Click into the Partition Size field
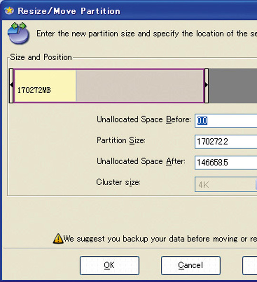The height and width of the screenshot is (282, 257). pyautogui.click(x=226, y=142)
